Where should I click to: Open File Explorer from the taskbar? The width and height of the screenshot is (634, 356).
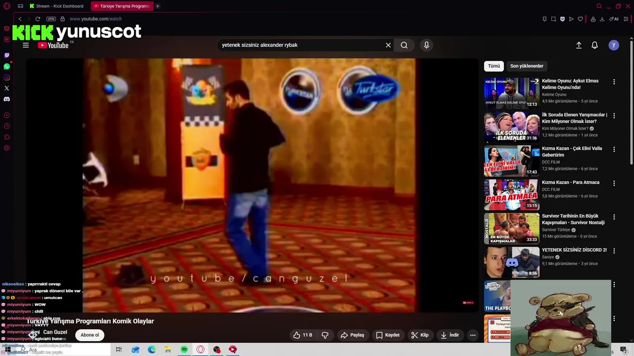tap(168, 350)
